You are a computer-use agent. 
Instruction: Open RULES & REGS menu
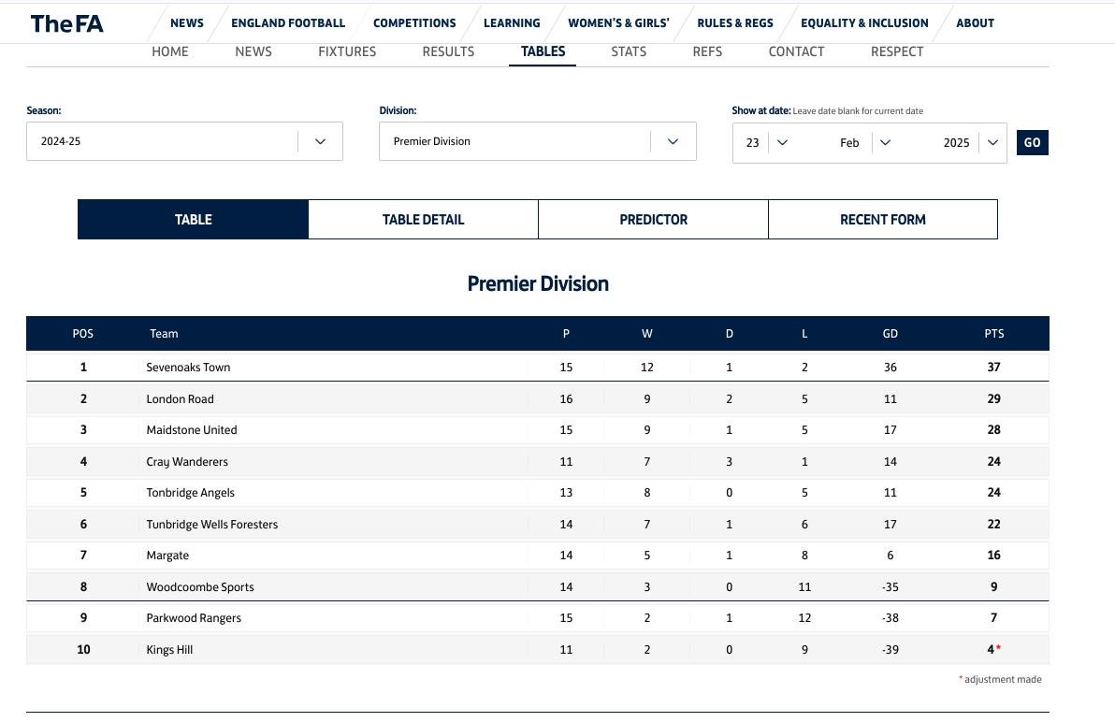pyautogui.click(x=735, y=22)
